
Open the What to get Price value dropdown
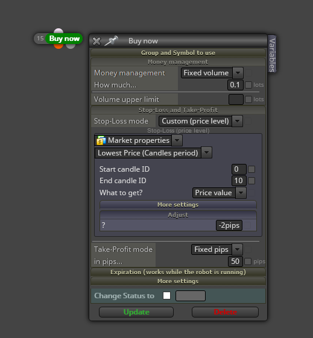point(219,193)
